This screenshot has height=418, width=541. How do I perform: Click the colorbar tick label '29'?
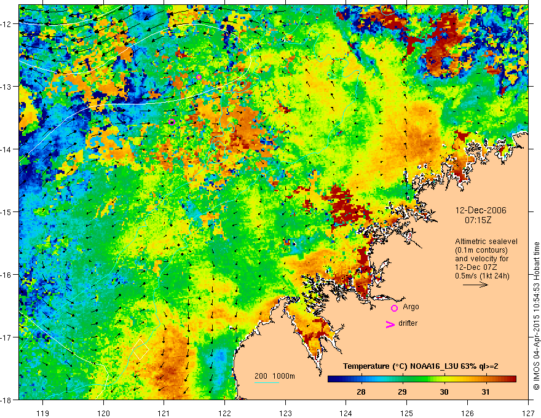click(x=402, y=392)
